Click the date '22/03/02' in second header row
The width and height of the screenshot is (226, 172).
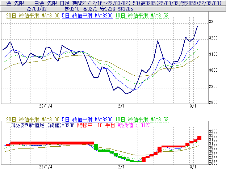[37, 9]
